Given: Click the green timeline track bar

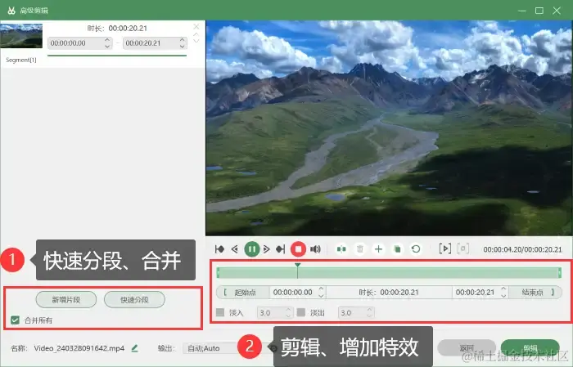Looking at the screenshot, I should click(x=390, y=272).
